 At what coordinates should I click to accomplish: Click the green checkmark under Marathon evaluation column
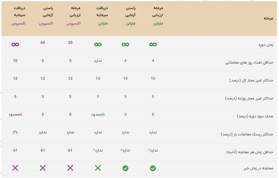click(153, 168)
